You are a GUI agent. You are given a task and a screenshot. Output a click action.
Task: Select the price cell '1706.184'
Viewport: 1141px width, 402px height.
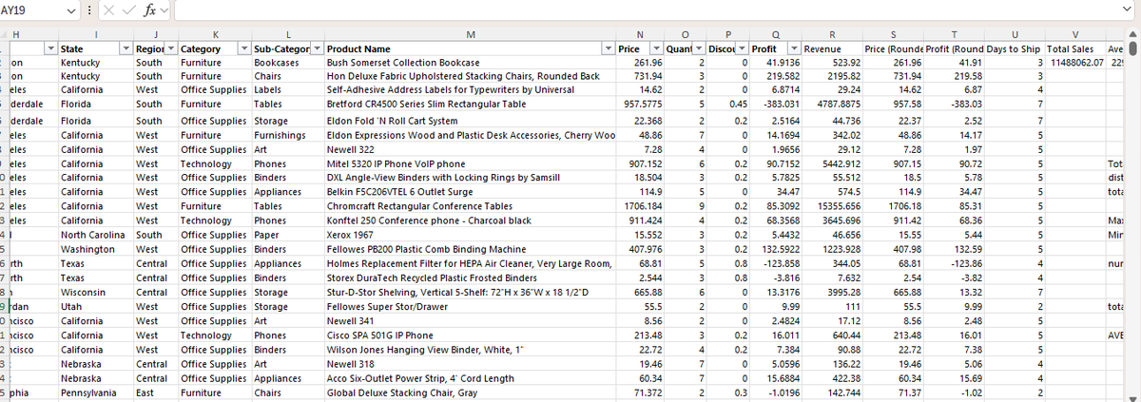tap(638, 205)
